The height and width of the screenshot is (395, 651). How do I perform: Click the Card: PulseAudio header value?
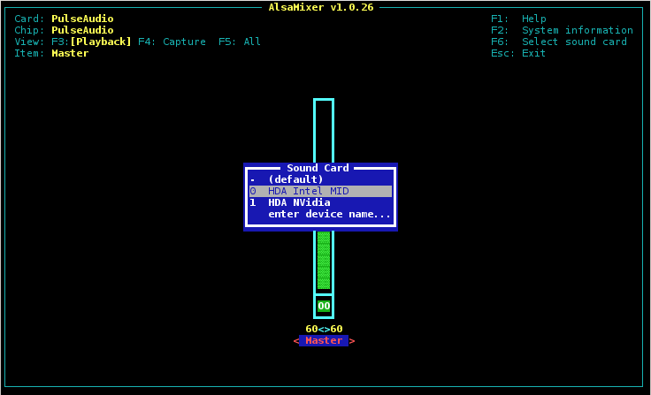(x=82, y=19)
